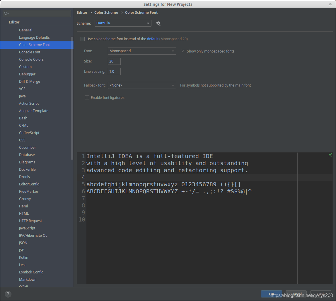Select VCS in the sidebar
This screenshot has width=336, height=301.
(x=22, y=89)
